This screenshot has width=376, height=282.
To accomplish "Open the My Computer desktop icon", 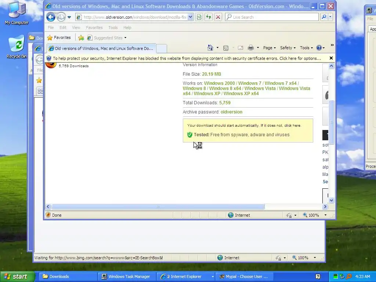I will click(17, 13).
